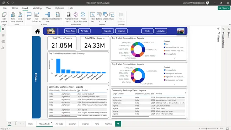Insert a New visual
This screenshot has height=130, width=231.
pyautogui.click(x=13, y=17)
